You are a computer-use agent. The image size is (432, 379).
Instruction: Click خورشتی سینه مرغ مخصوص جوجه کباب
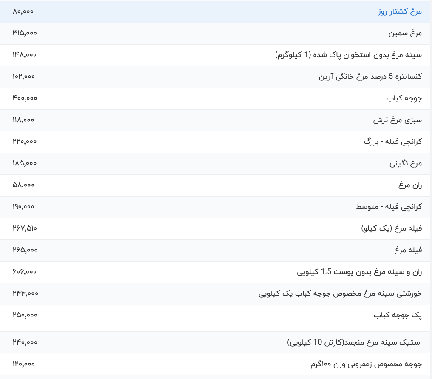point(340,294)
